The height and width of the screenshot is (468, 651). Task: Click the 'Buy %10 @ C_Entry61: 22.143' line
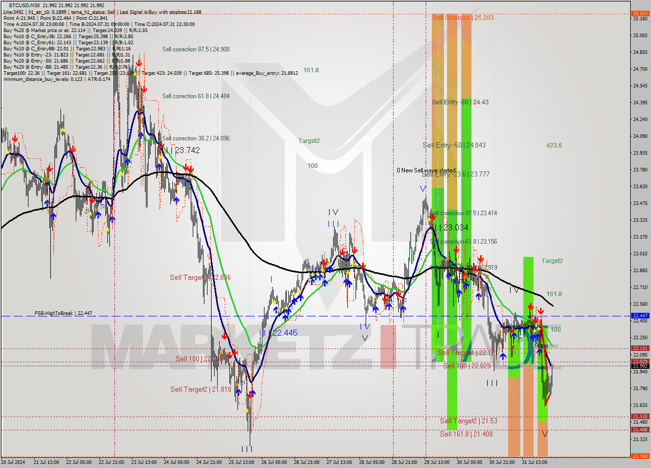click(x=68, y=42)
